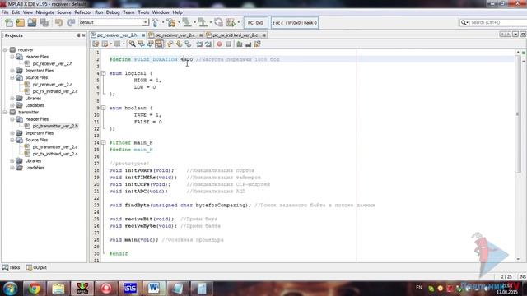Click the Output panel button at the bottom
Image resolution: width=527 pixels, height=296 pixels.
point(36,267)
